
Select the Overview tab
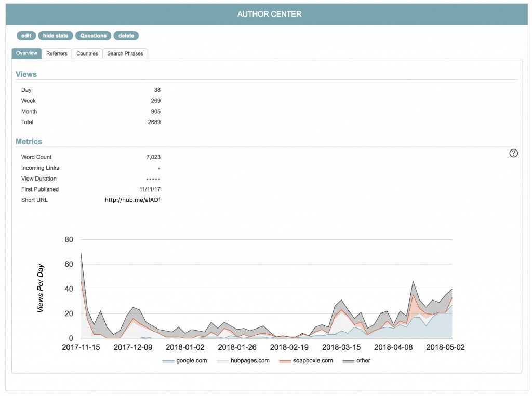26,53
